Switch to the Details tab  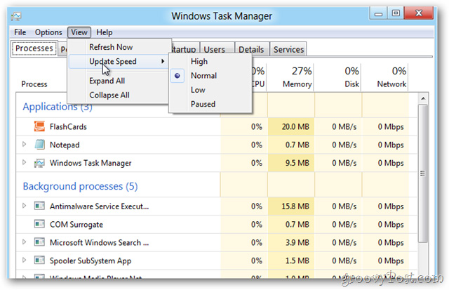coord(251,49)
